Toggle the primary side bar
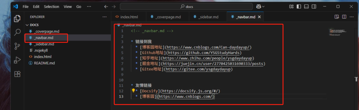Viewport: 359px width, 110px height. coord(299,6)
